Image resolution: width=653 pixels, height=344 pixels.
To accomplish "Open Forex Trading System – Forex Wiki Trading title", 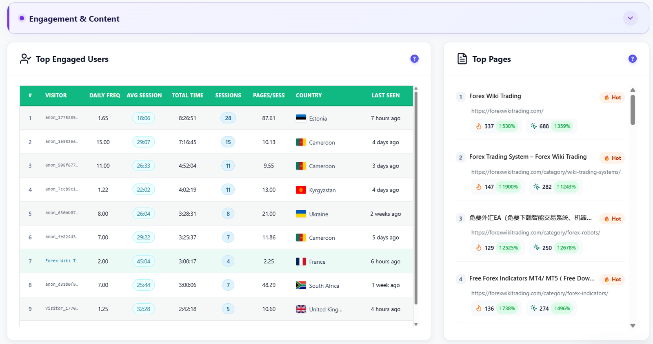I will point(528,157).
